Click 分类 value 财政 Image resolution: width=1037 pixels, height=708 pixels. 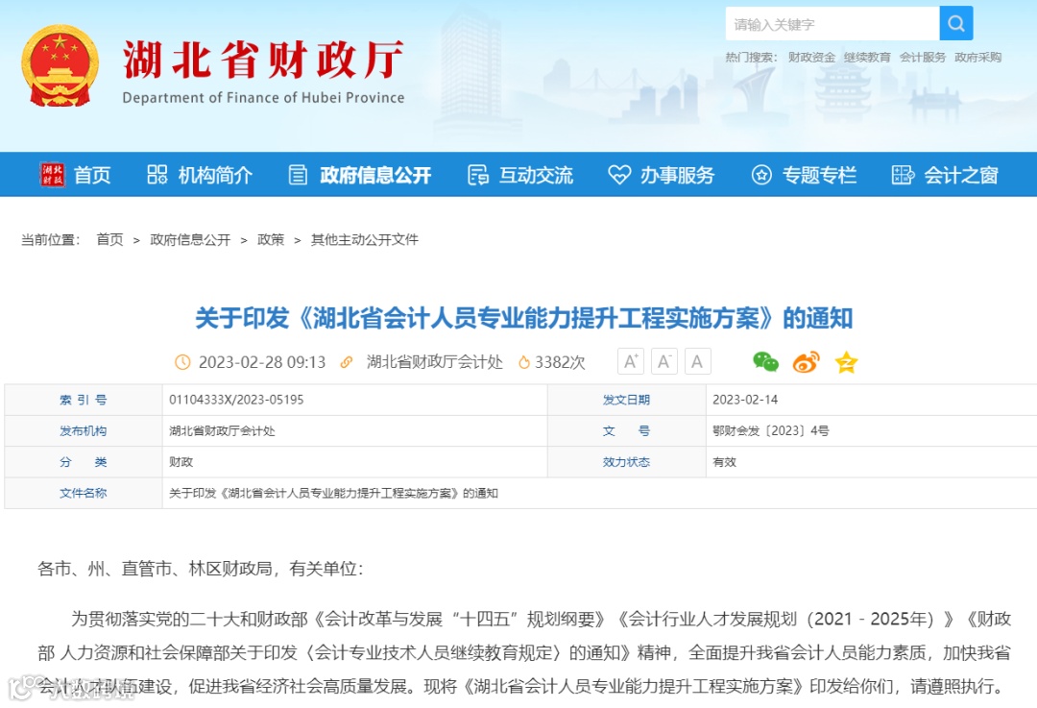pyautogui.click(x=181, y=462)
